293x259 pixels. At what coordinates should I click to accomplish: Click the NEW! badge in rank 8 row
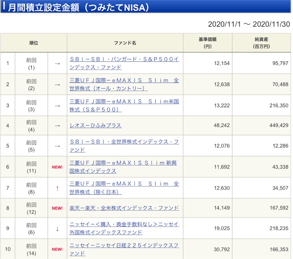tap(57, 208)
